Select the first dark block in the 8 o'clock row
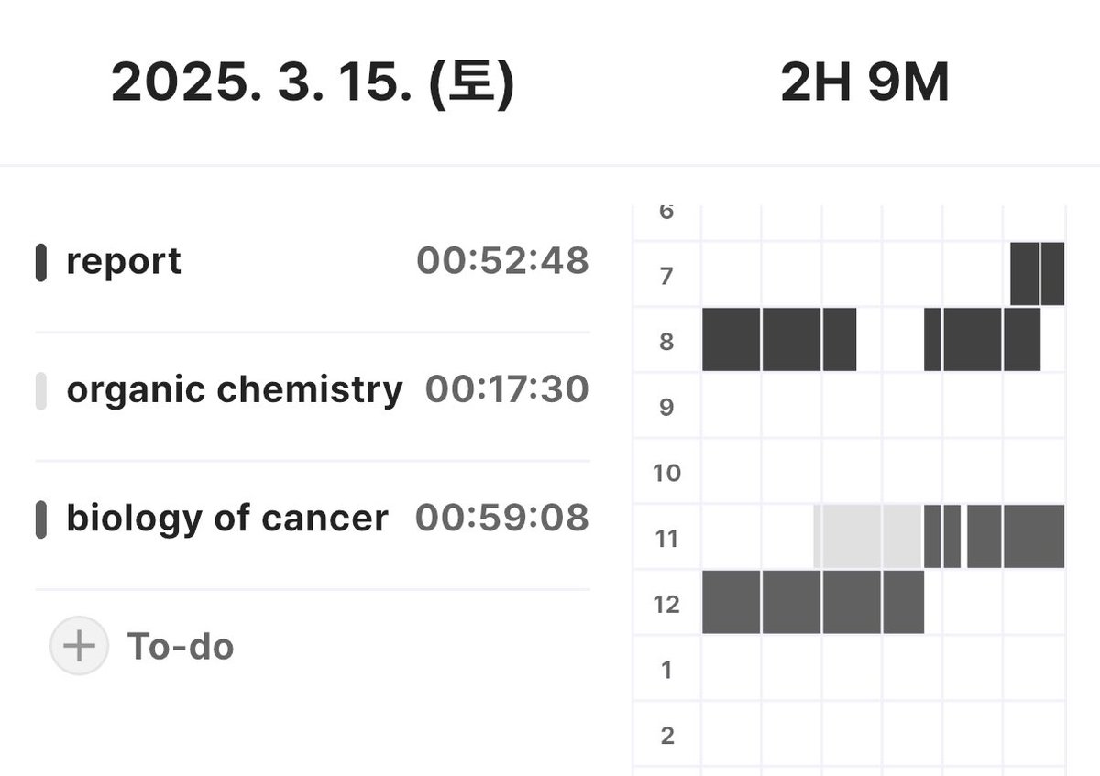 (731, 339)
